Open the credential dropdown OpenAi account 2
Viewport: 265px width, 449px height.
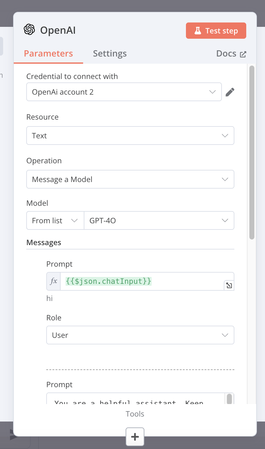tap(124, 92)
